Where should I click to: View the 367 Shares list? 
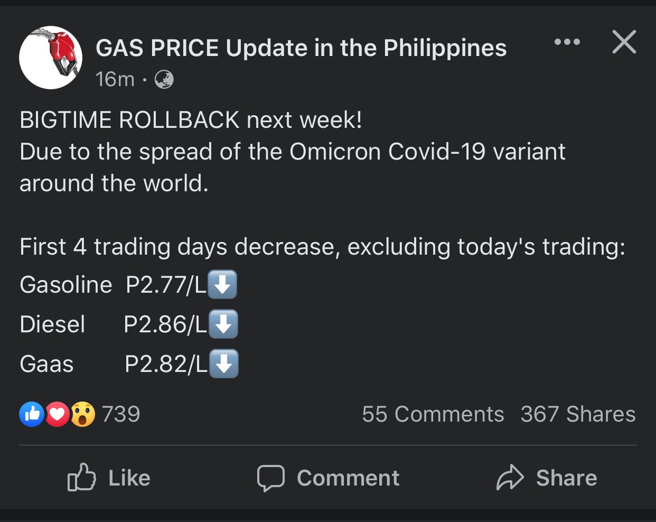(x=578, y=414)
